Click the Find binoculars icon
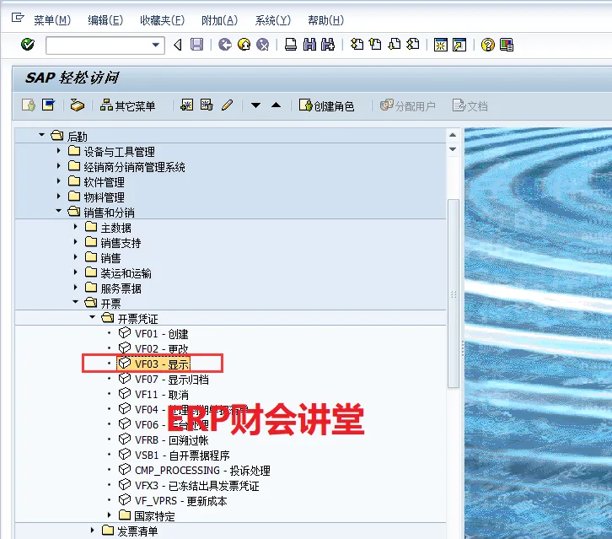The image size is (612, 539). [x=309, y=45]
